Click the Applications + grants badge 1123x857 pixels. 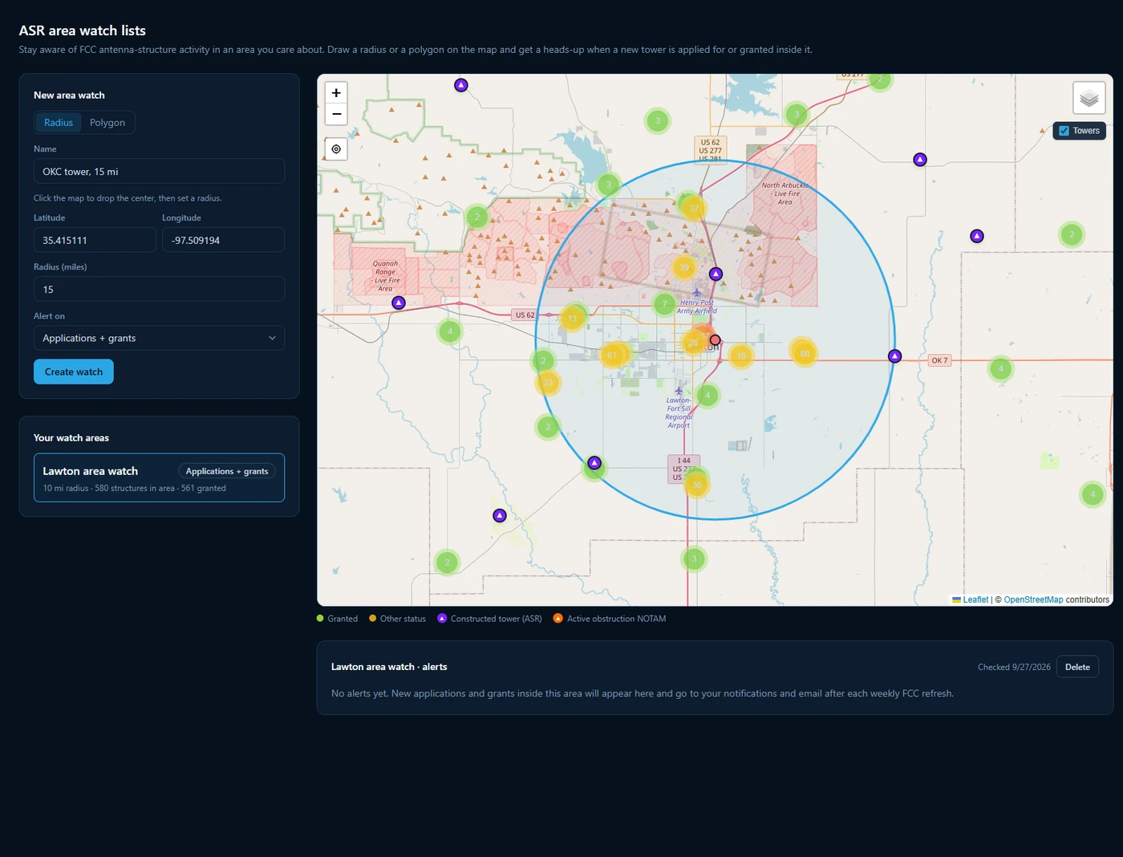(227, 471)
